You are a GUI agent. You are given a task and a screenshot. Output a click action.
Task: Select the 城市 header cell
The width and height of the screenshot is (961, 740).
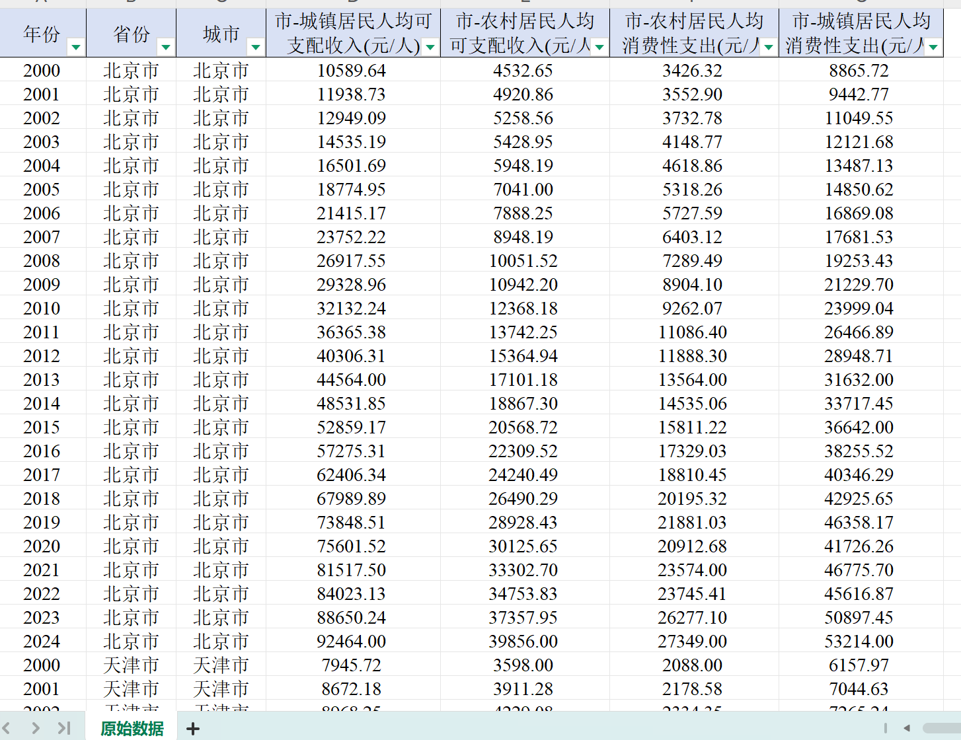coord(221,33)
